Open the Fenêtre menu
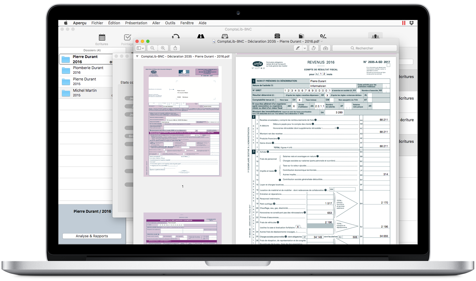Image resolution: width=476 pixels, height=281 pixels. pyautogui.click(x=187, y=23)
